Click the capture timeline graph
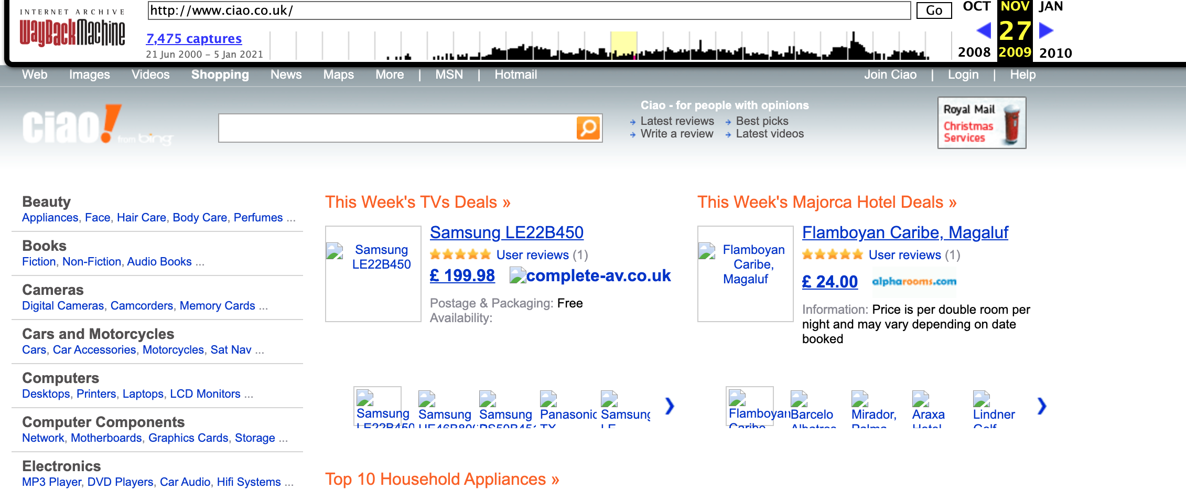 (x=611, y=45)
